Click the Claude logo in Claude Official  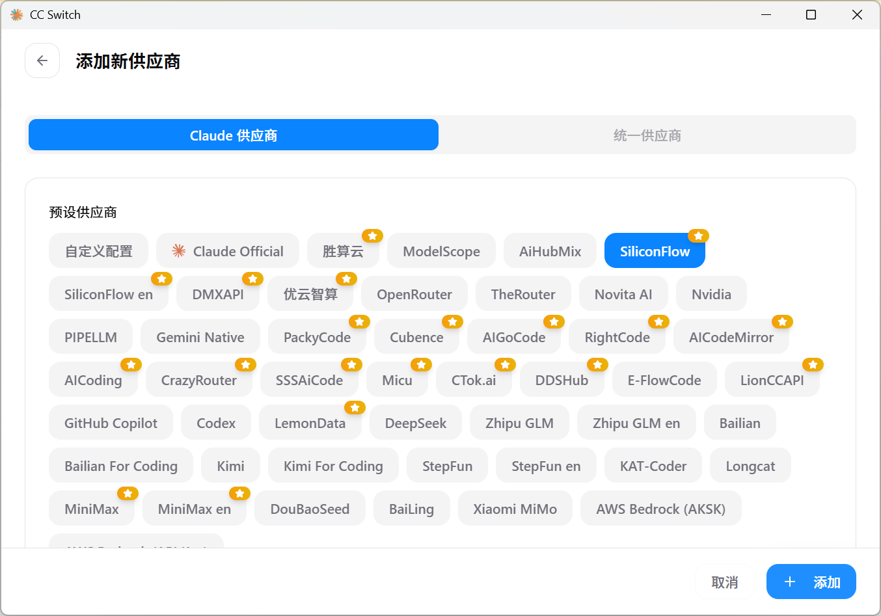[178, 251]
